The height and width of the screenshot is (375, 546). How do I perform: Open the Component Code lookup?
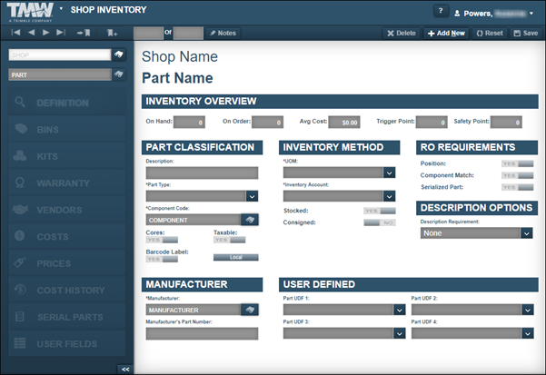click(x=250, y=220)
